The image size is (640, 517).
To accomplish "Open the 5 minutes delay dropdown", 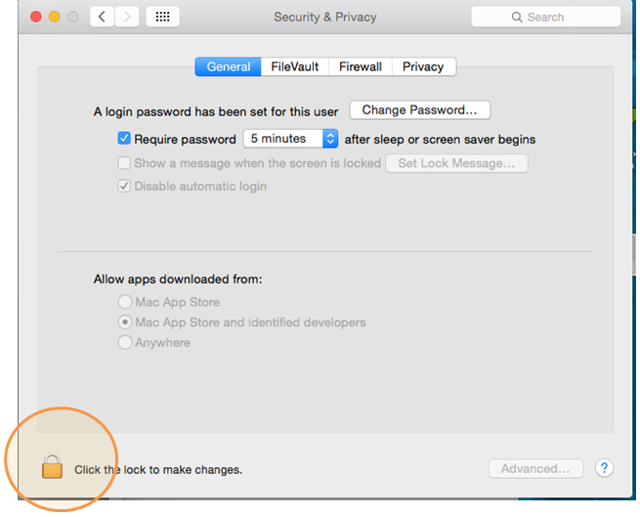I will [x=290, y=139].
